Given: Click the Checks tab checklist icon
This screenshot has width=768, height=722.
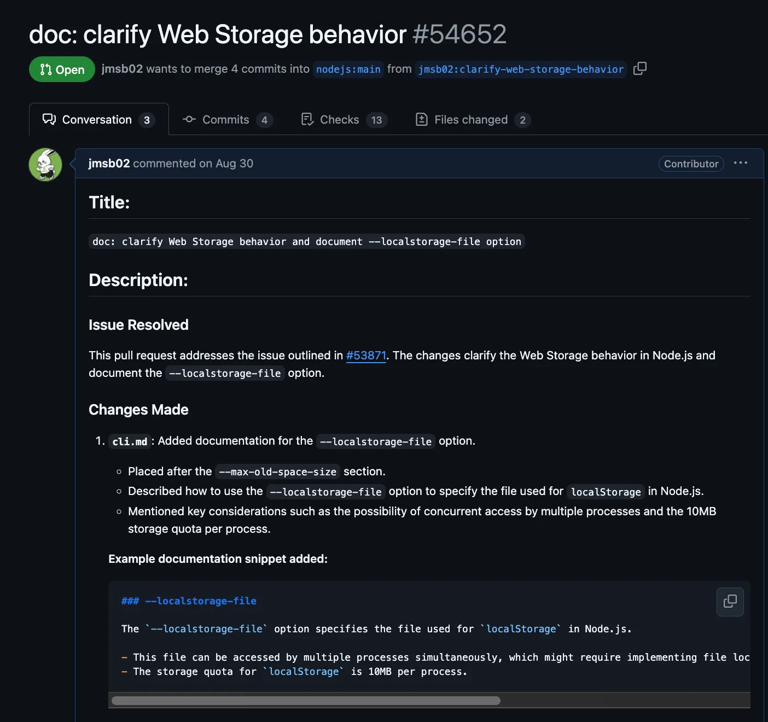Looking at the screenshot, I should (x=307, y=119).
